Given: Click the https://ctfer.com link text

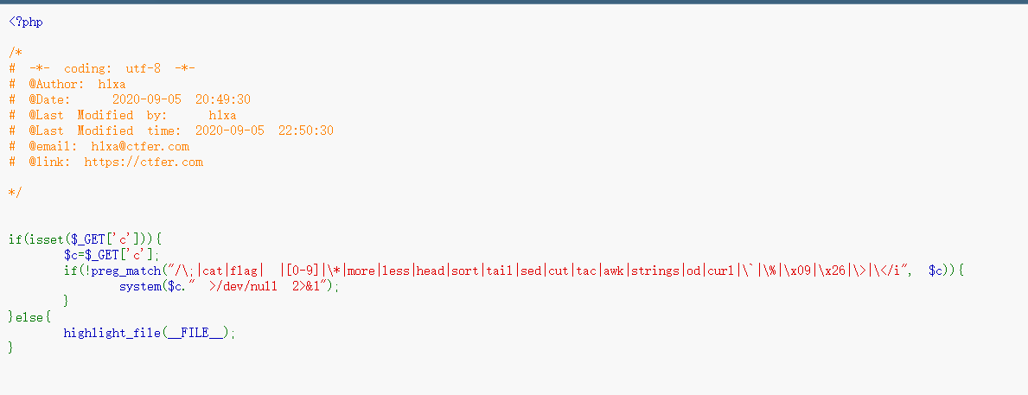Looking at the screenshot, I should point(144,161).
